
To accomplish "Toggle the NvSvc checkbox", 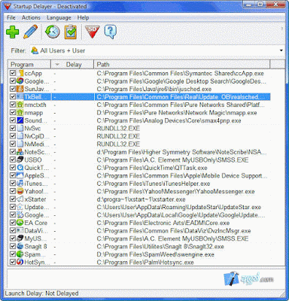I will (13, 128).
